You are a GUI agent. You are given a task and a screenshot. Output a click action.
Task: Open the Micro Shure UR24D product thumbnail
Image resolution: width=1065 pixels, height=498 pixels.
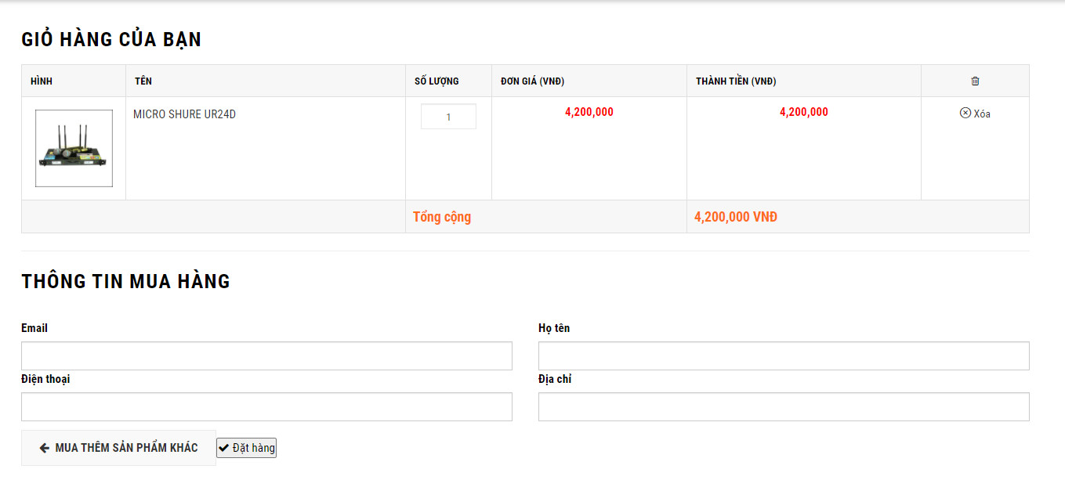click(x=74, y=148)
